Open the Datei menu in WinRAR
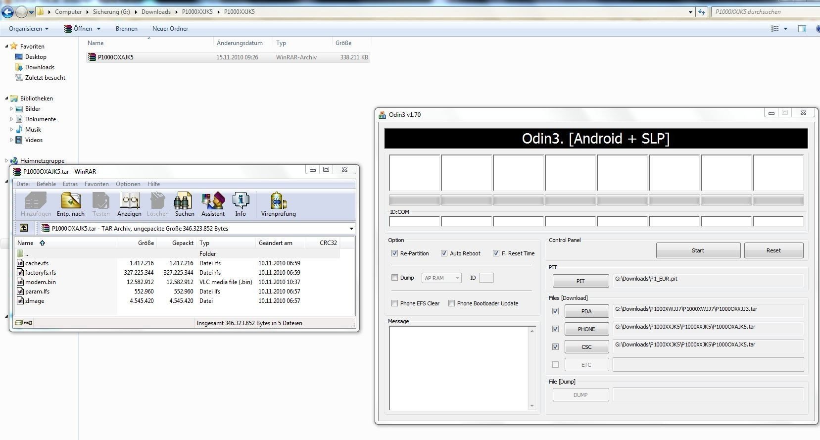 coord(23,184)
